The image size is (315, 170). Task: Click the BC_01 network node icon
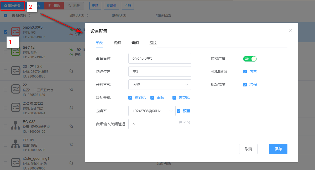click(16, 145)
